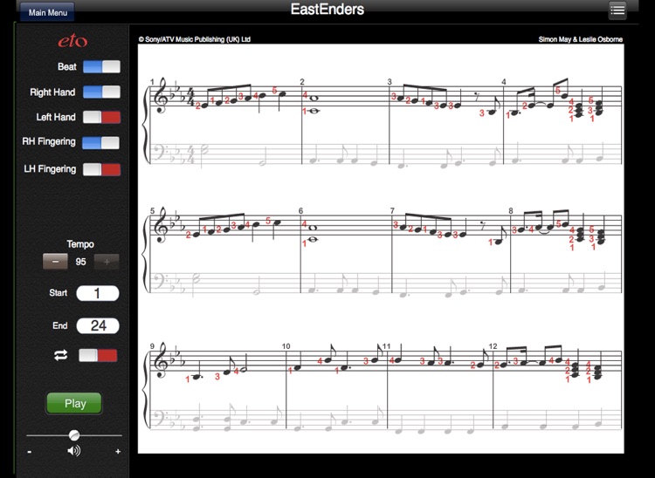Click the LH Fingering label
Screen dimensions: 655x478
pos(50,169)
